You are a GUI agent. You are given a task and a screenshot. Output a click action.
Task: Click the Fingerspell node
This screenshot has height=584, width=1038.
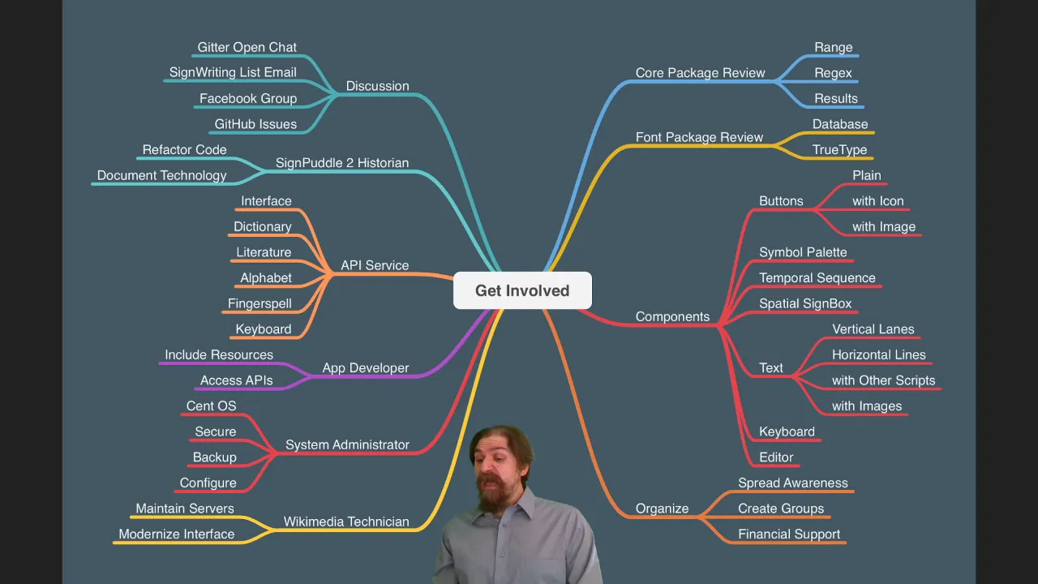point(259,303)
